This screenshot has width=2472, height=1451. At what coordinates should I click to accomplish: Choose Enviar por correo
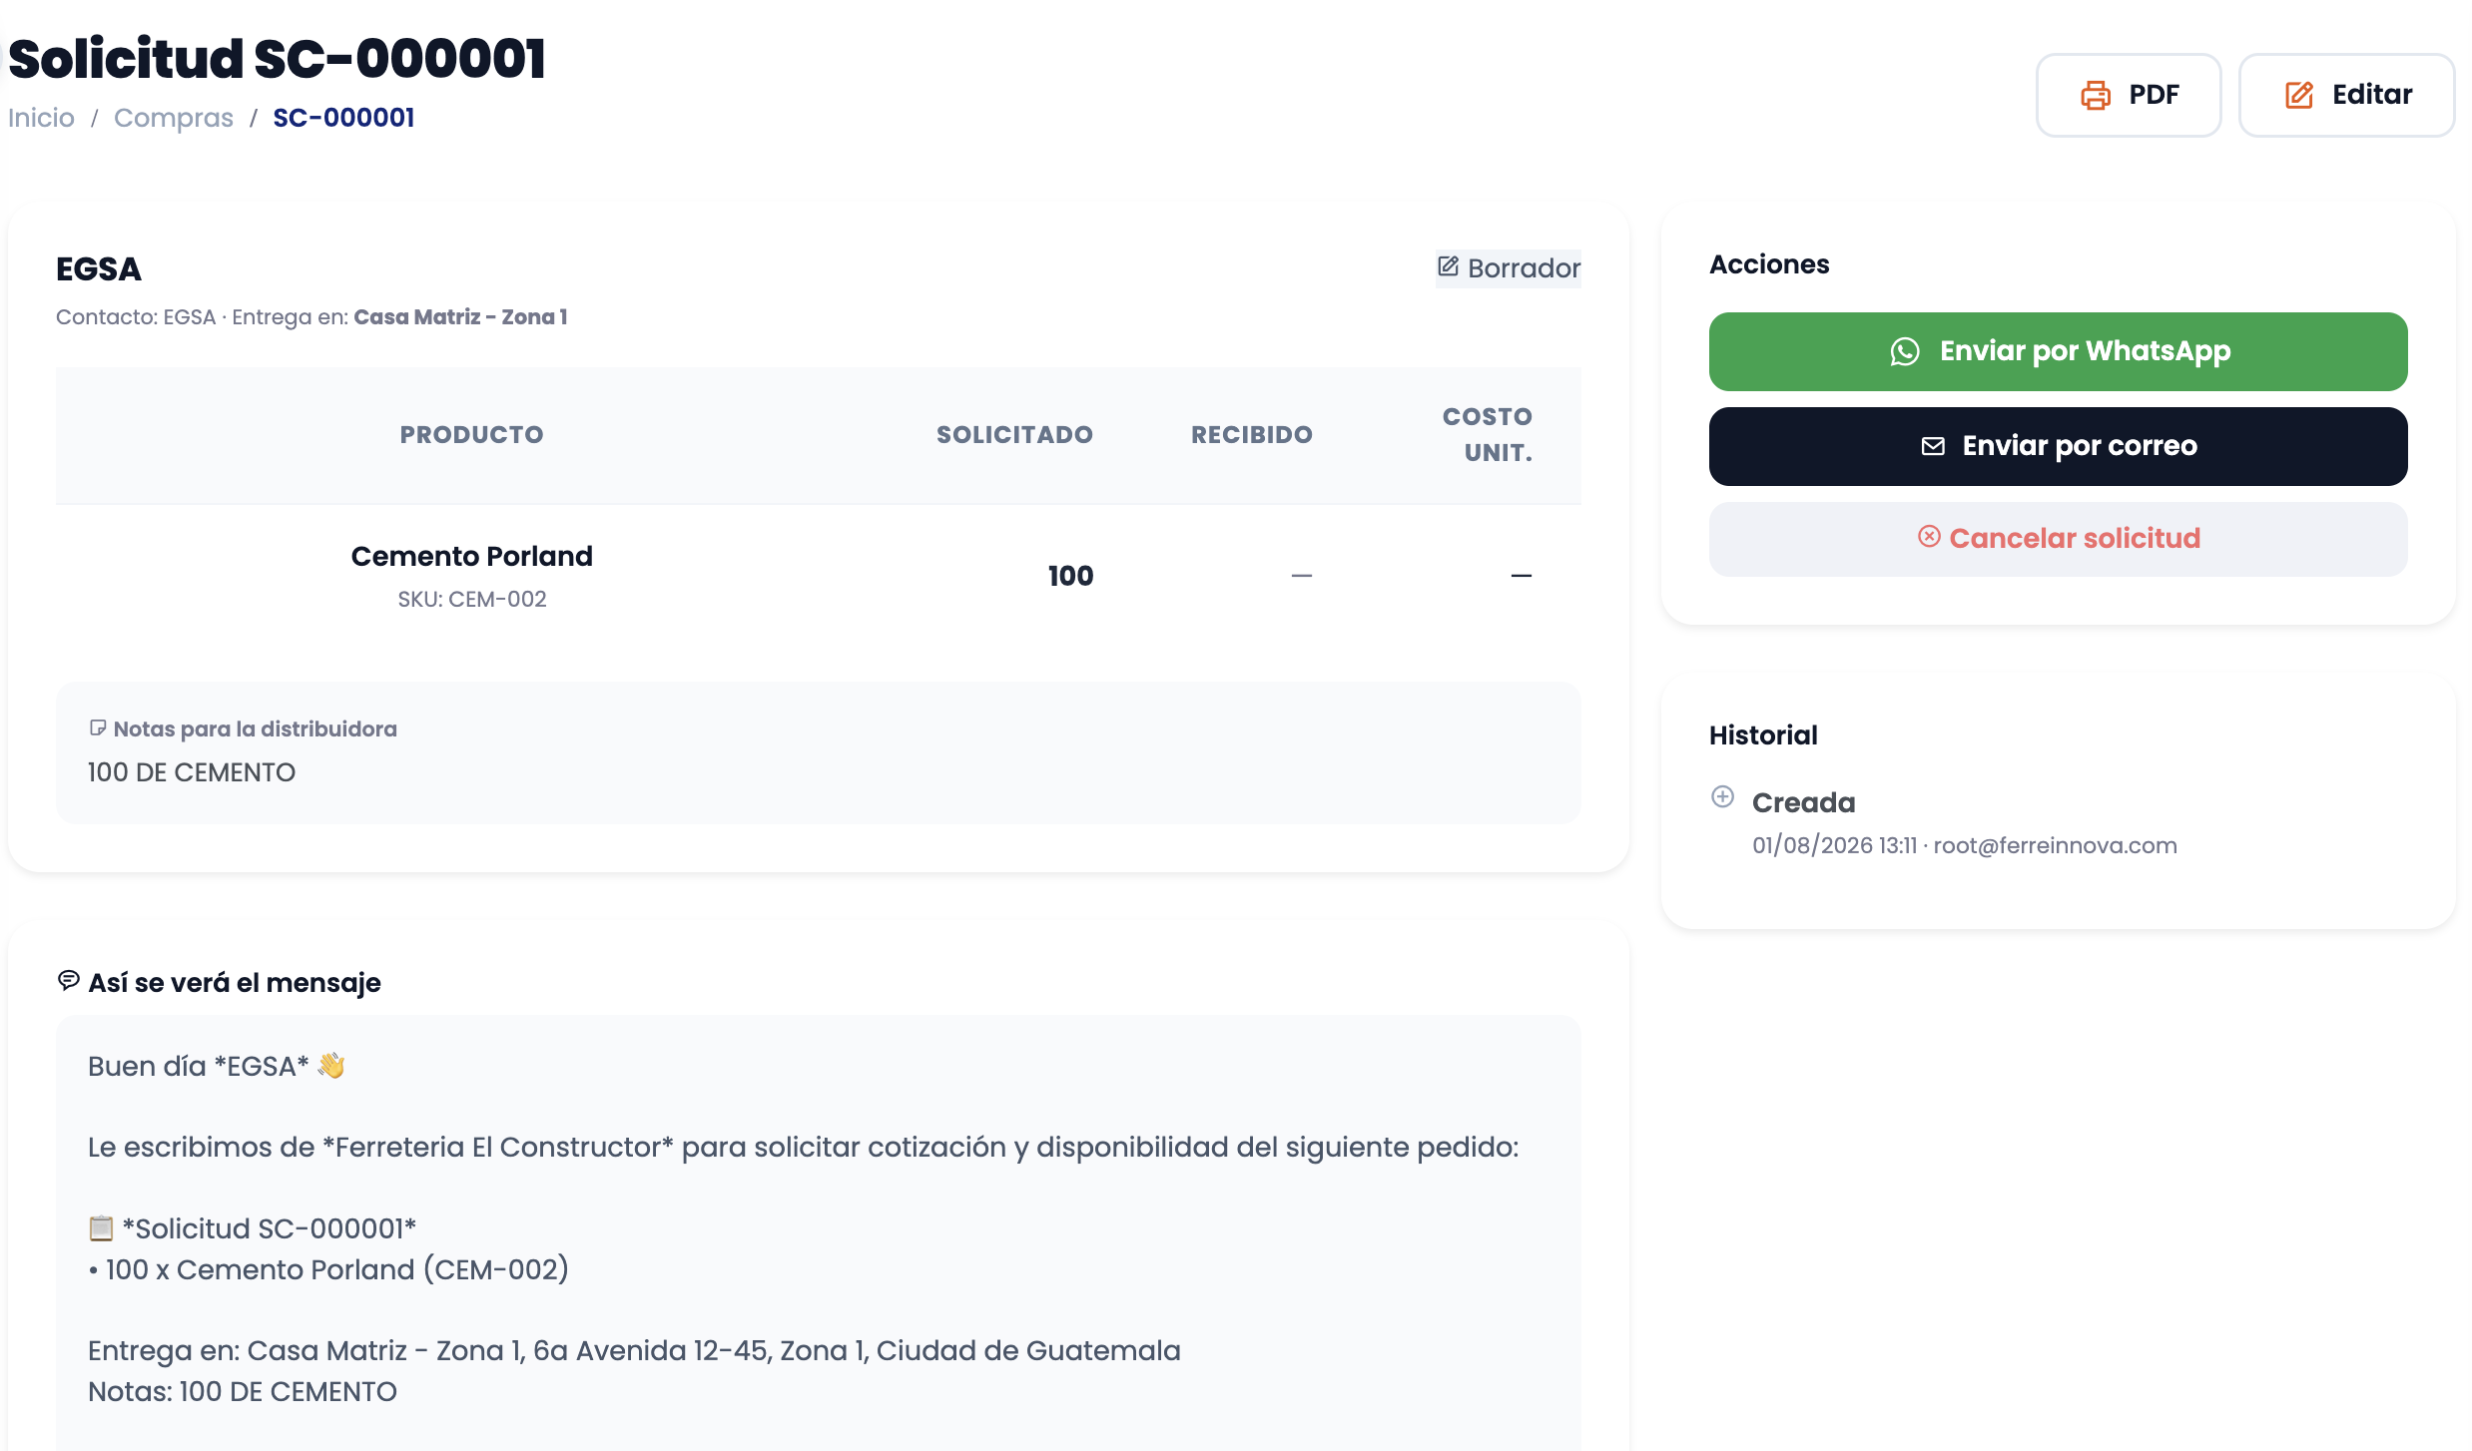click(x=2058, y=446)
